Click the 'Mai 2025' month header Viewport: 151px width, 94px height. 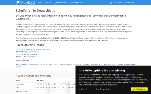(x=40, y=80)
